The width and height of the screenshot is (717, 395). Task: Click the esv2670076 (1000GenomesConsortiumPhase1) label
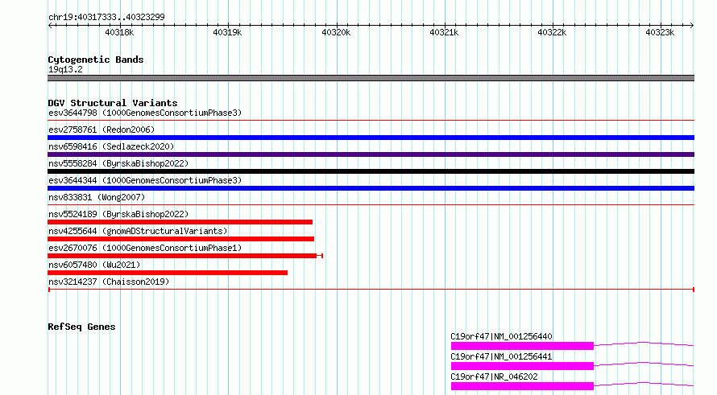coord(145,248)
